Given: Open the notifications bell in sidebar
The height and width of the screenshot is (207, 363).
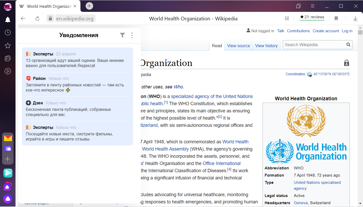Looking at the screenshot, I should [x=8, y=20].
